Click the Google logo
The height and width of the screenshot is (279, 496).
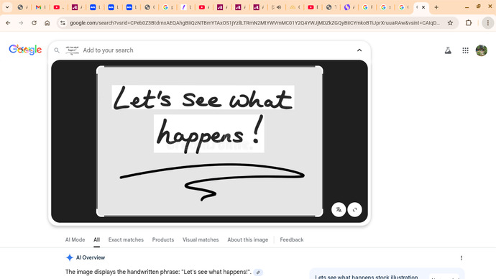(x=25, y=50)
